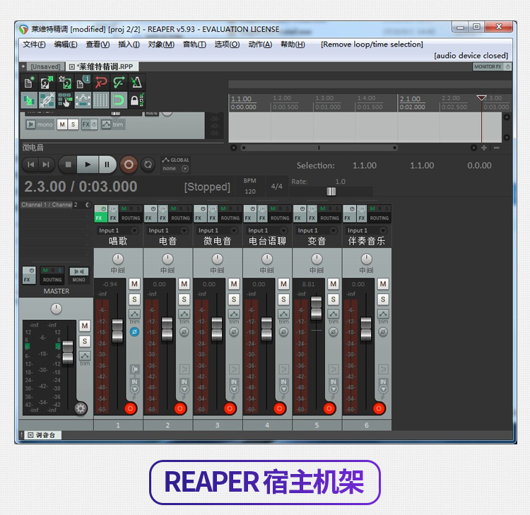Switch to the [Unsaved] project tab

[x=45, y=66]
